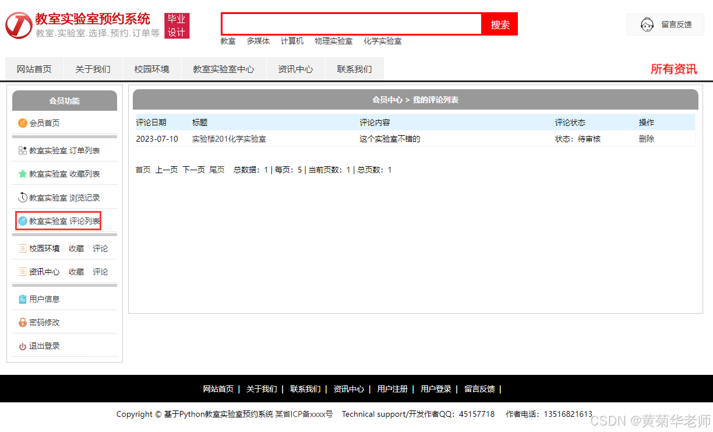Click the comment text 这个实验室不错的
The height and width of the screenshot is (432, 713).
click(390, 139)
